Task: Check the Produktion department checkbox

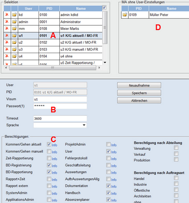Action: [176, 159]
